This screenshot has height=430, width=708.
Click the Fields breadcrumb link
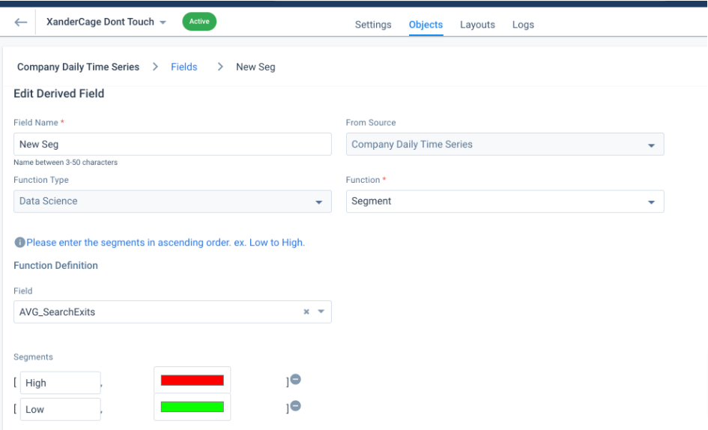coord(184,67)
